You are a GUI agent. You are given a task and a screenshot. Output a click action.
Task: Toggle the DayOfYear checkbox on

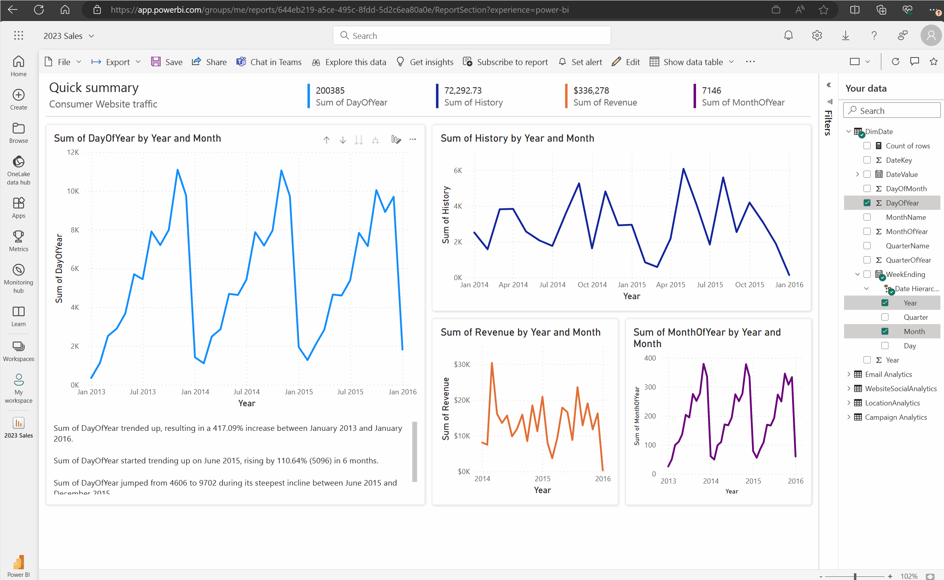point(867,202)
